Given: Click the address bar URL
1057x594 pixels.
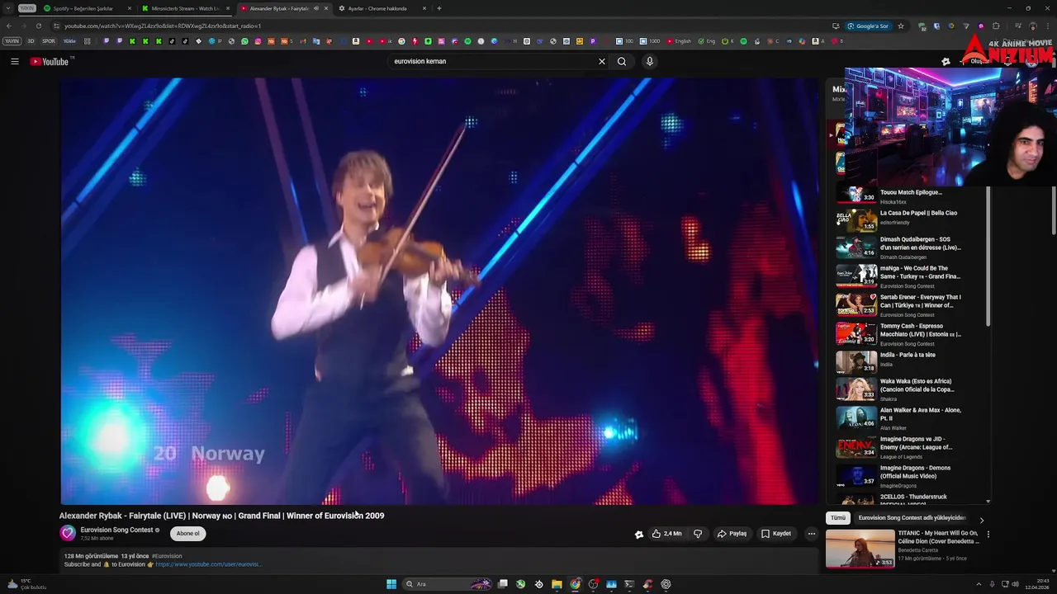Looking at the screenshot, I should click(163, 26).
